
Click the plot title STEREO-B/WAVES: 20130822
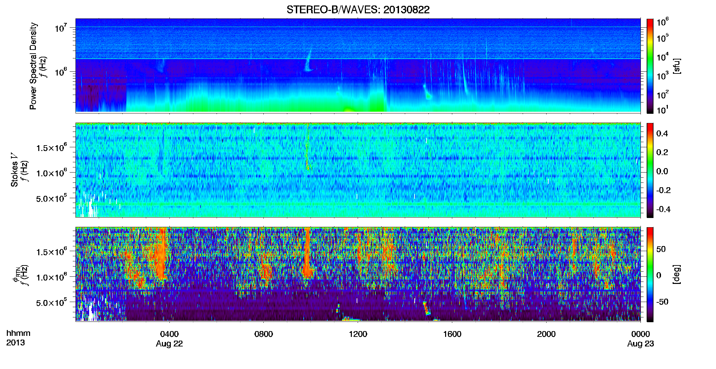[358, 10]
